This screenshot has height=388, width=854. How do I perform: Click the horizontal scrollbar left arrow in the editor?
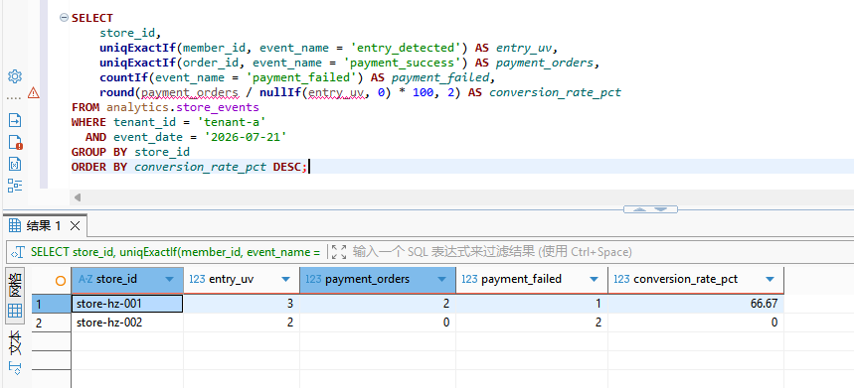pyautogui.click(x=78, y=197)
